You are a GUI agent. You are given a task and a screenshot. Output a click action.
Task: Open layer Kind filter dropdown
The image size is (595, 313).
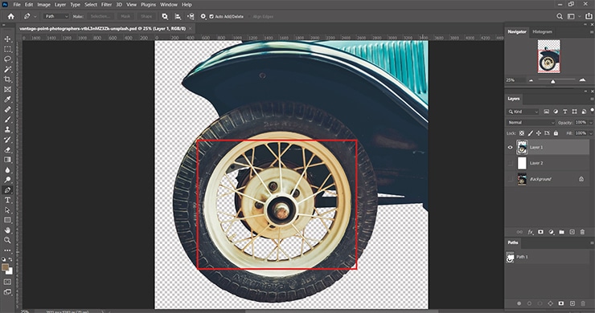[x=523, y=112]
